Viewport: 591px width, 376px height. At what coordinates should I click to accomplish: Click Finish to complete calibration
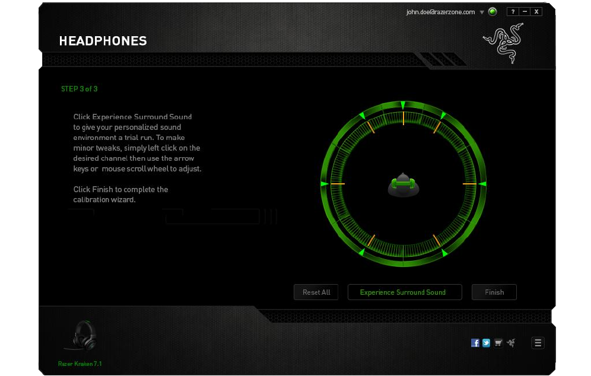point(494,292)
